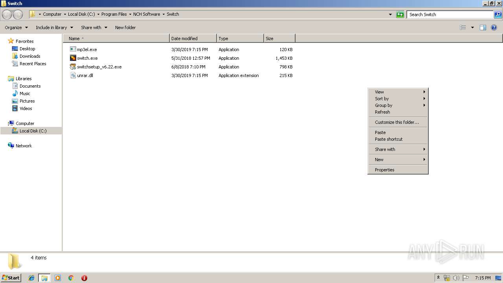Open Music library in navigation pane

coord(25,94)
